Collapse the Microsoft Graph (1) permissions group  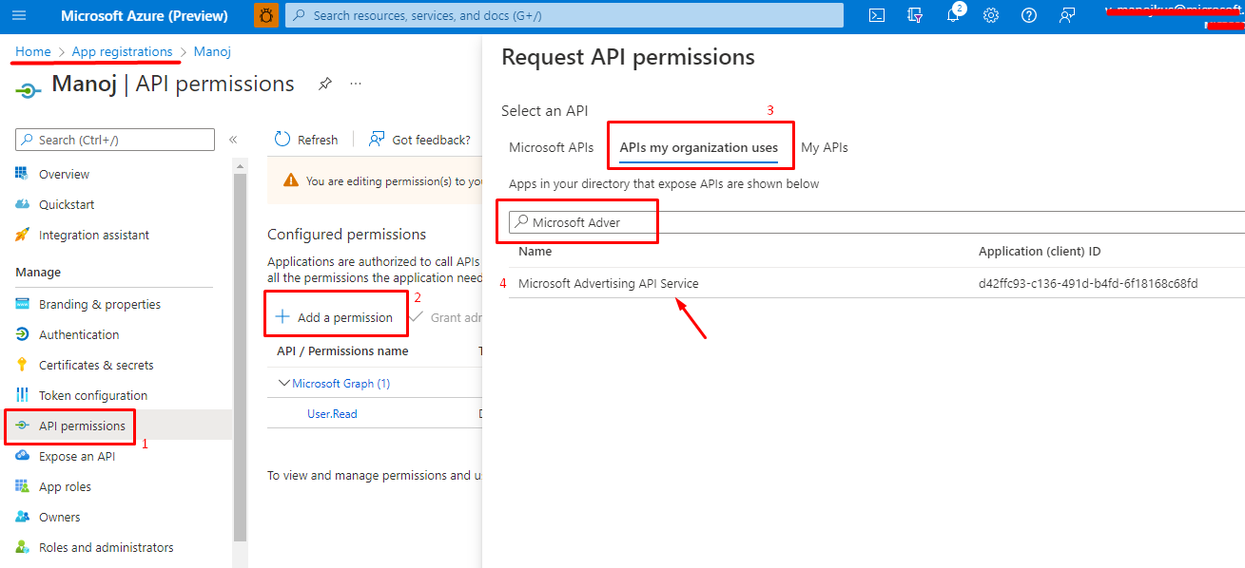coord(283,384)
